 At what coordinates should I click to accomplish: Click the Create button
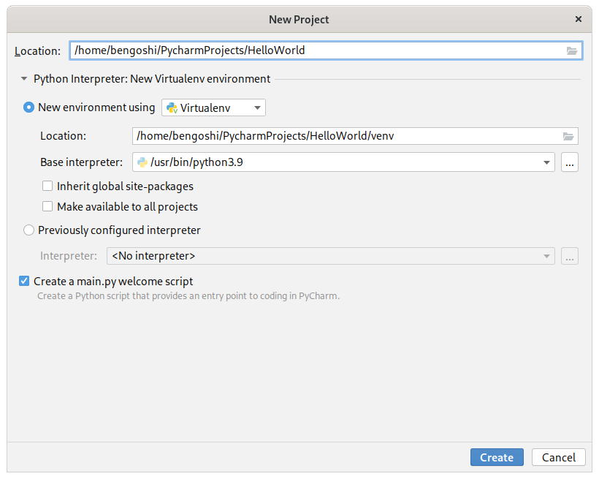tap(497, 457)
